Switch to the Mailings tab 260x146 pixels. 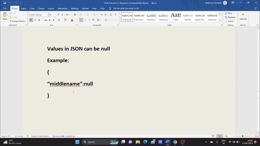tap(75, 9)
